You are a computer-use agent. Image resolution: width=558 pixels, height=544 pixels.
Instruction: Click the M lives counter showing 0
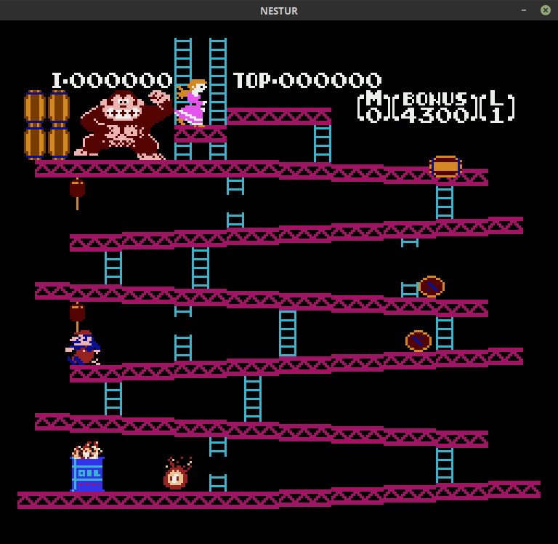pos(374,107)
